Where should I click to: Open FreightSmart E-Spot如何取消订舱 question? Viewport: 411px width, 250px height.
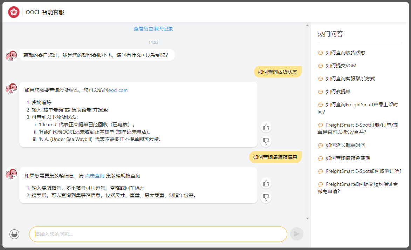click(x=363, y=171)
